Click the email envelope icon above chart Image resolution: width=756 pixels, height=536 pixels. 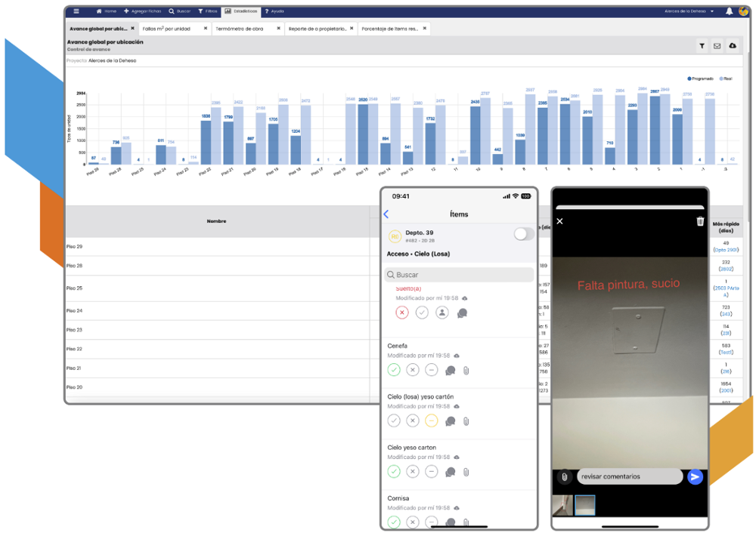(x=717, y=46)
